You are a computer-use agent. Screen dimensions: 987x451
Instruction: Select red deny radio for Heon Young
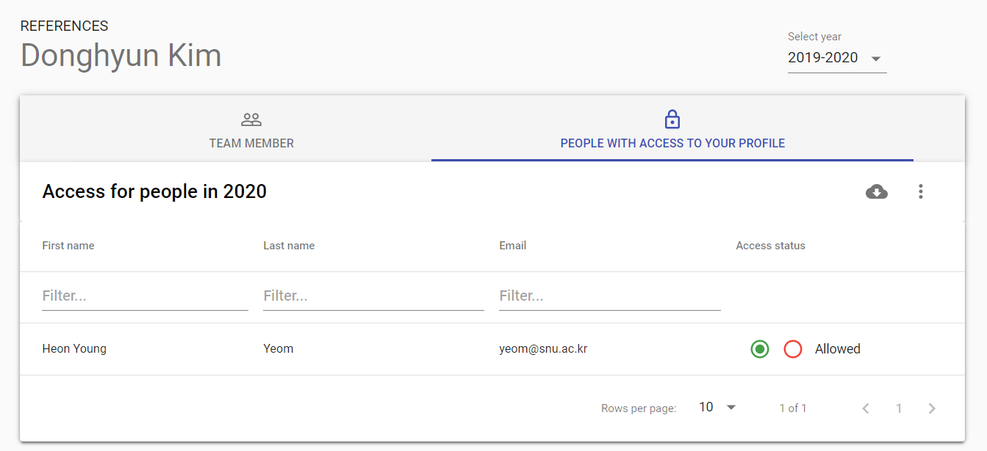792,349
